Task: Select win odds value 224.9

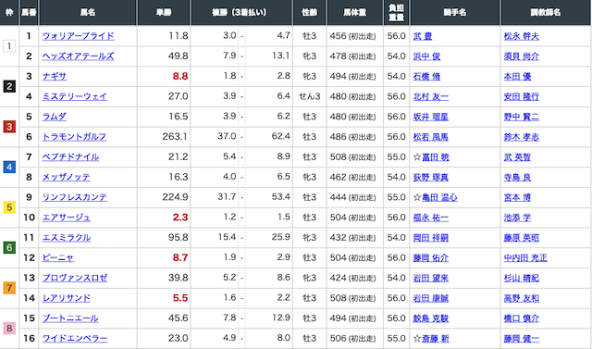Action: pyautogui.click(x=175, y=197)
